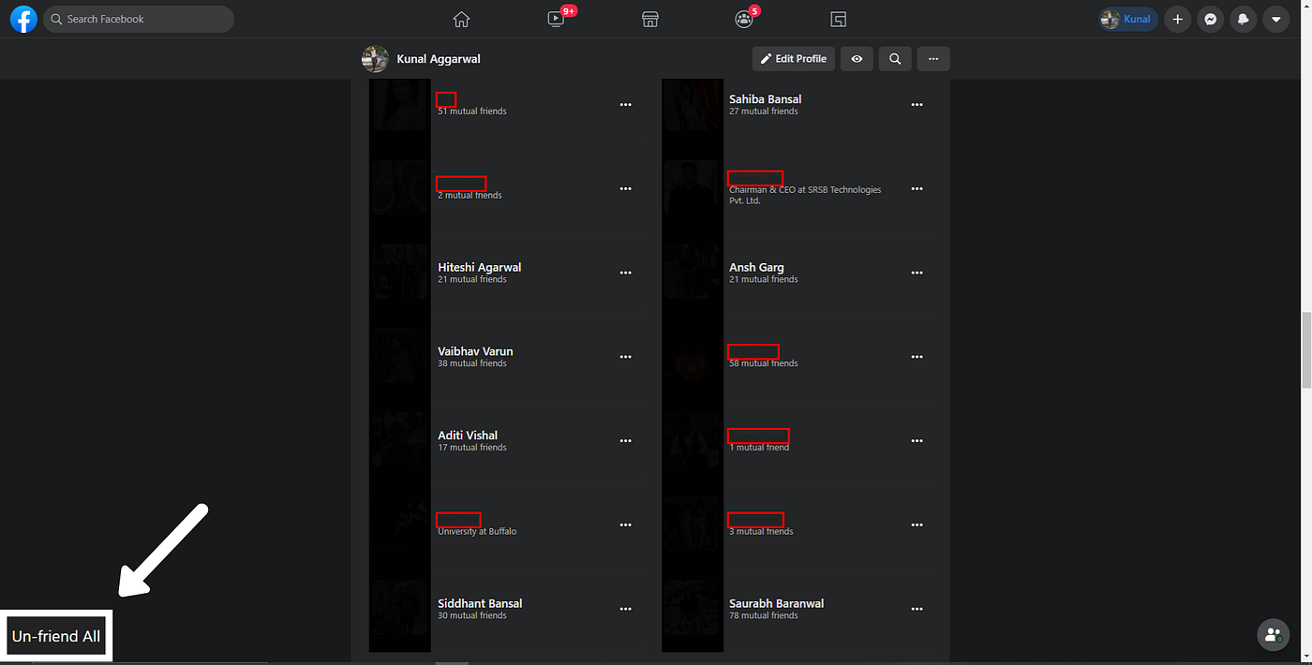Click 'Chairman & CEO at SRSB Technologies' text
Viewport: 1312px width, 665px height.
(805, 190)
